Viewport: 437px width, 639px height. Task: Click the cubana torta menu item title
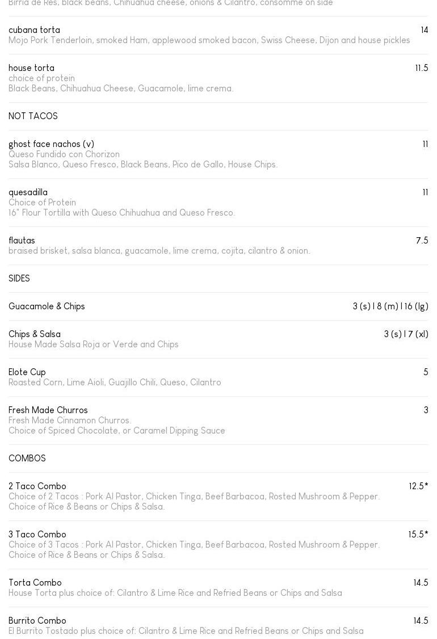(x=34, y=30)
